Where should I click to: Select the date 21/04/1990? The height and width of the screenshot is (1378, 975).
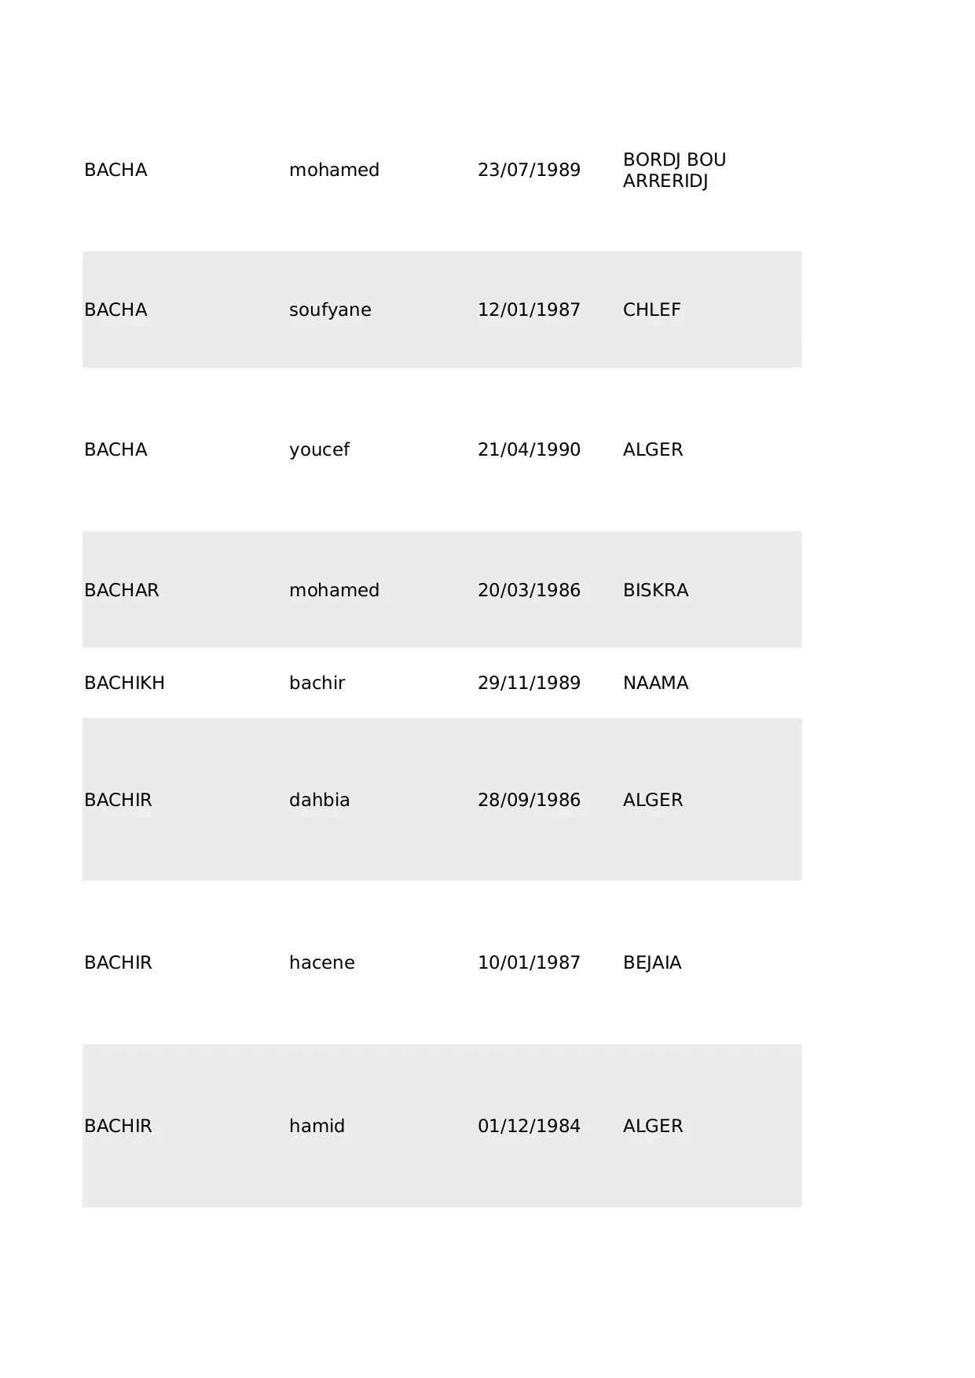tap(529, 450)
